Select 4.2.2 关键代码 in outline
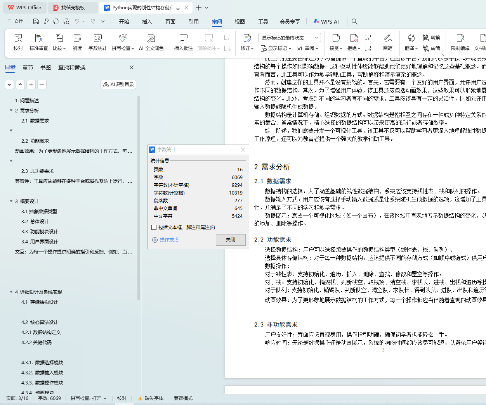486x405 pixels. [x=36, y=342]
